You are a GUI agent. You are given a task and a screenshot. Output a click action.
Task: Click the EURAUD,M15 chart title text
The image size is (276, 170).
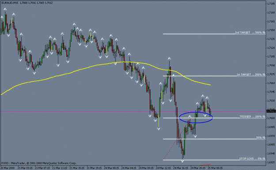[10, 3]
